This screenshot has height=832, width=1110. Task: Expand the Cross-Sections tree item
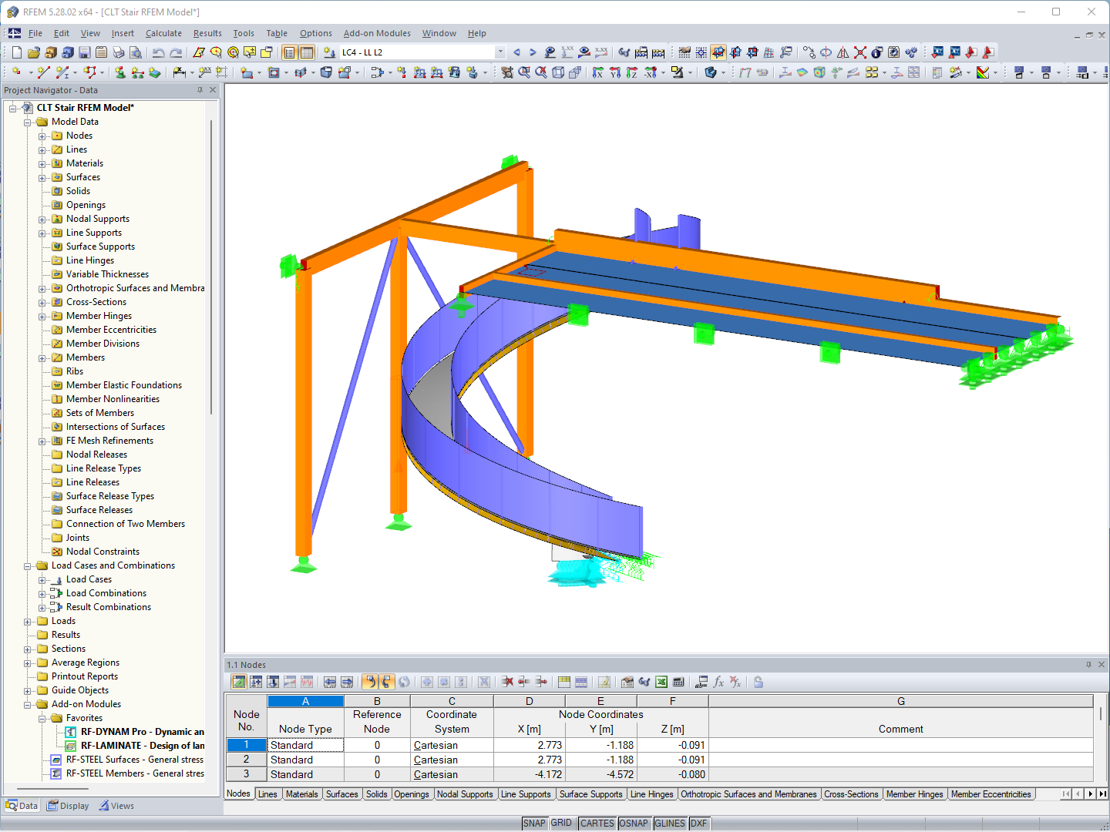point(42,303)
